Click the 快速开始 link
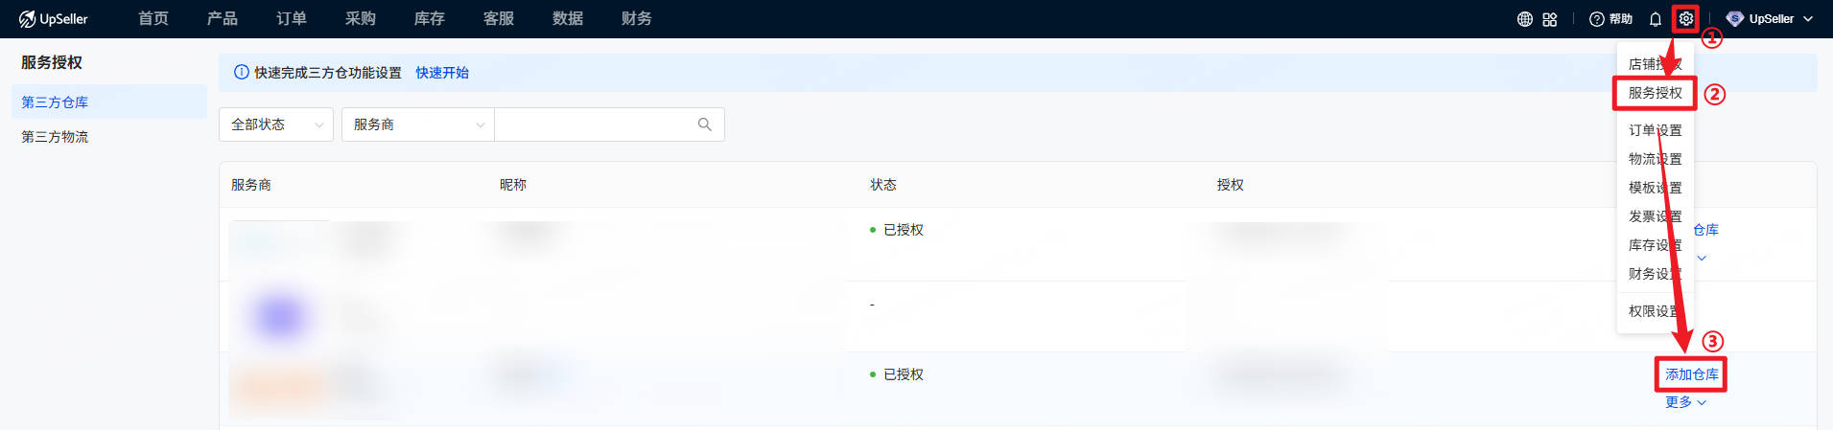The image size is (1833, 430). (x=442, y=73)
